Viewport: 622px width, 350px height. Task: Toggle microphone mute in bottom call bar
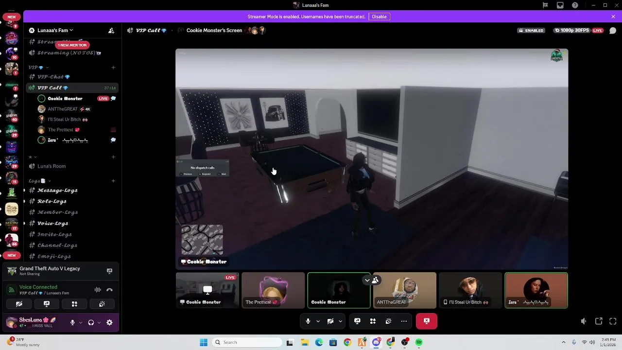pyautogui.click(x=308, y=321)
